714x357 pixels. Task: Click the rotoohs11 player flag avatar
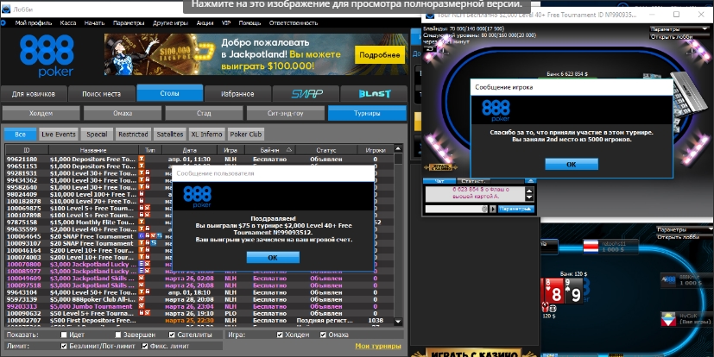click(591, 247)
